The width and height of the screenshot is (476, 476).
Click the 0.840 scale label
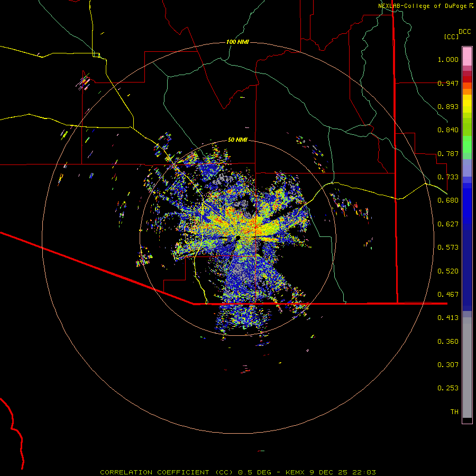[x=448, y=130]
